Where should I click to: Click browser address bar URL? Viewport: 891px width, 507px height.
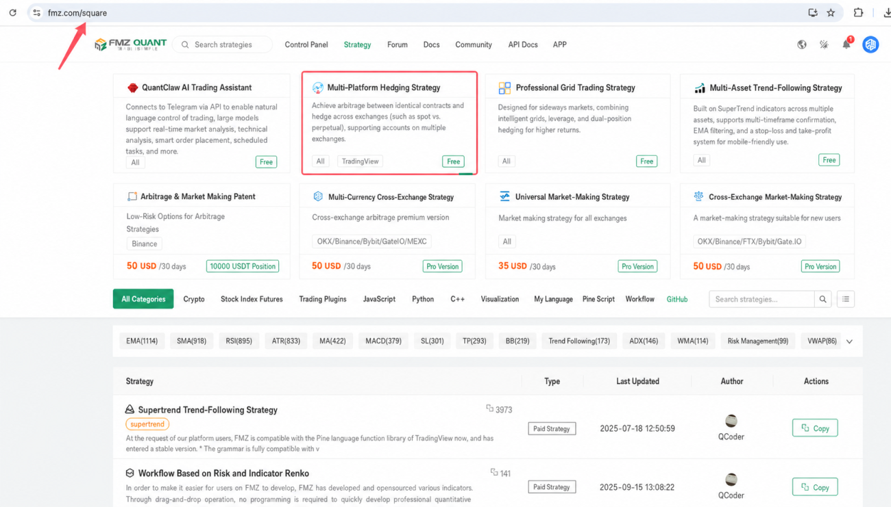77,13
